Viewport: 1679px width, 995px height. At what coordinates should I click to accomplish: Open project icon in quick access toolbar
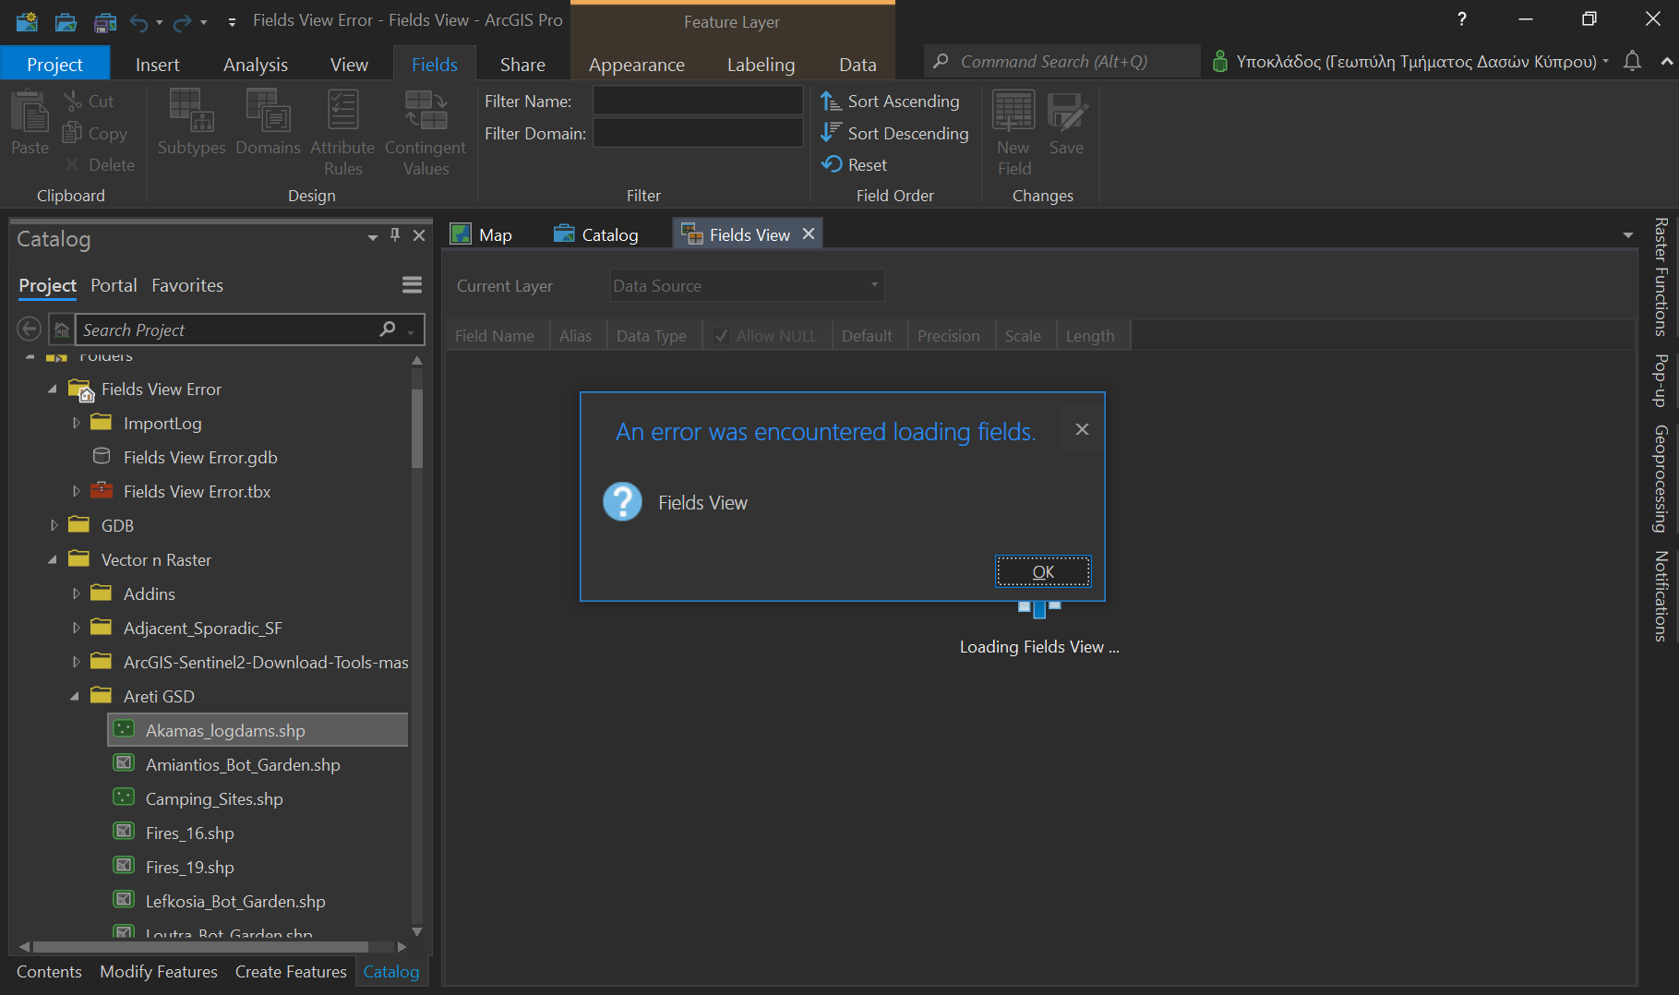[66, 21]
